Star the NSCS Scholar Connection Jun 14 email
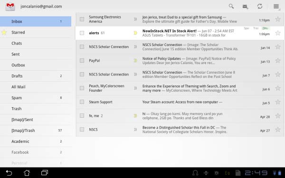 click(x=278, y=47)
